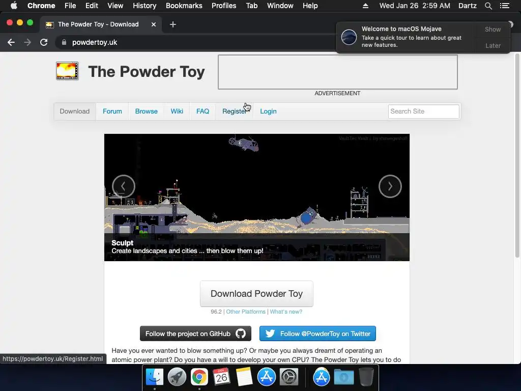
Task: Show previous slide with left carousel arrow
Action: click(x=124, y=186)
